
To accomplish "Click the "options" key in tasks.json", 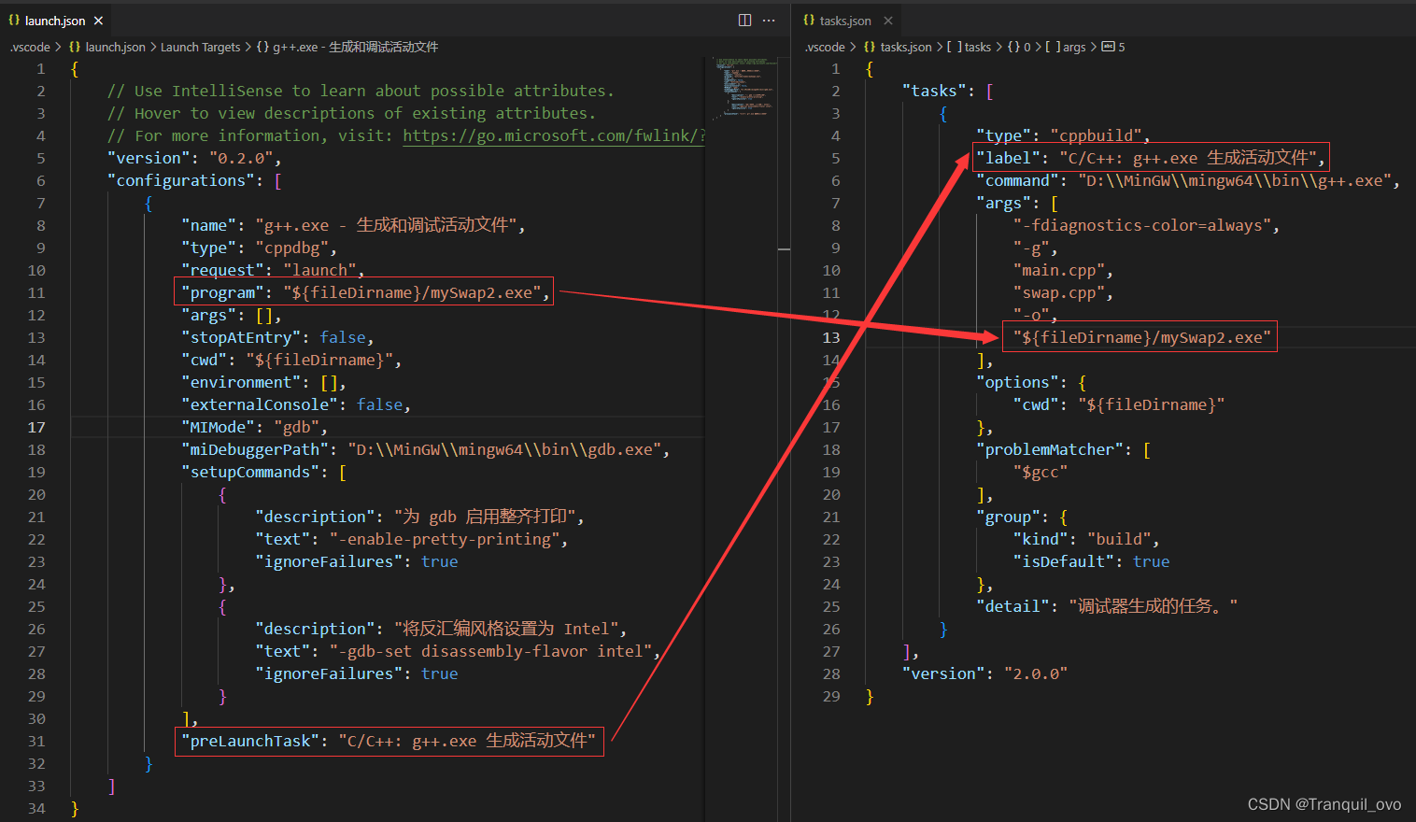I will (x=1017, y=382).
